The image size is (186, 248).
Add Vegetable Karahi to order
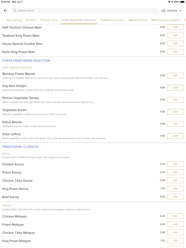tap(175, 112)
